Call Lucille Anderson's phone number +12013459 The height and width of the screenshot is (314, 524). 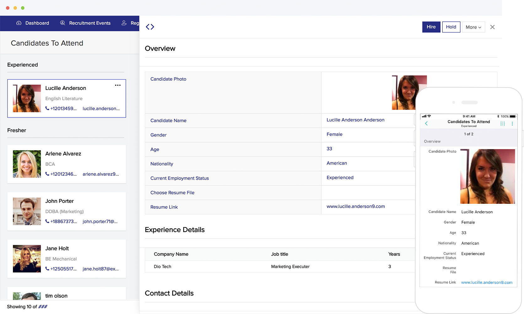coord(61,108)
